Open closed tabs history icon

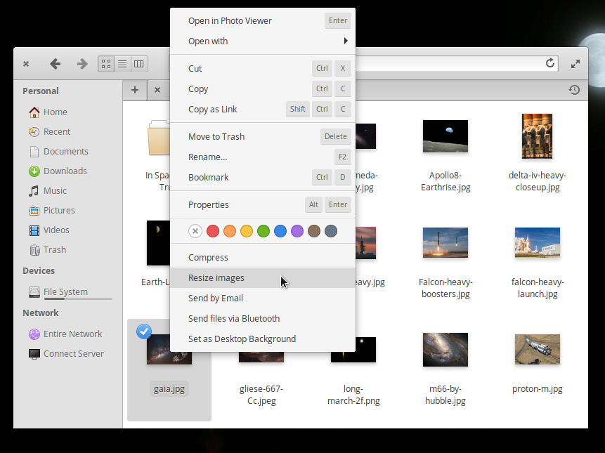coord(574,90)
